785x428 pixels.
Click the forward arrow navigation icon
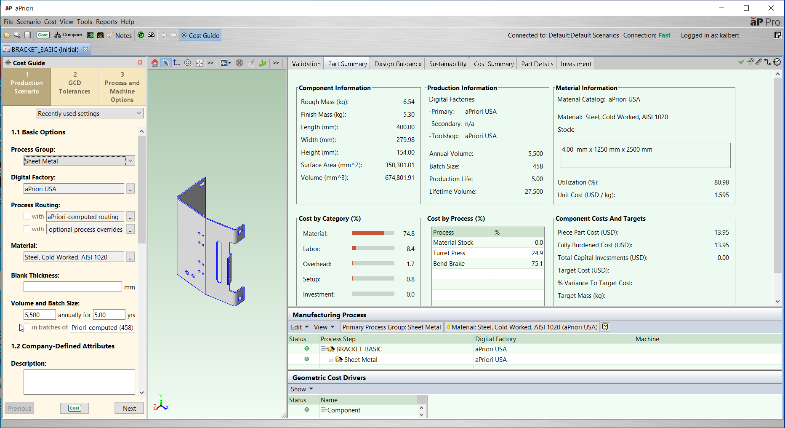coord(174,35)
